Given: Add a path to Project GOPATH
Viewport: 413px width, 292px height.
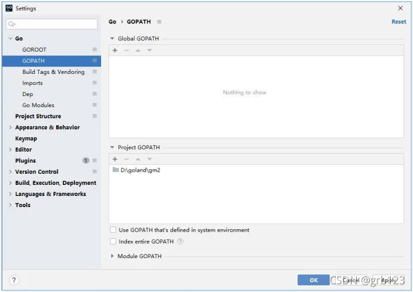Looking at the screenshot, I should coord(115,159).
